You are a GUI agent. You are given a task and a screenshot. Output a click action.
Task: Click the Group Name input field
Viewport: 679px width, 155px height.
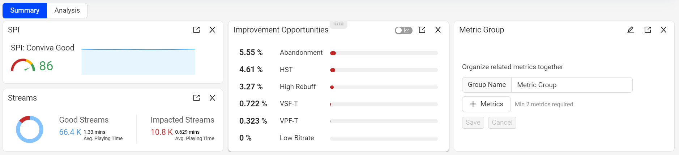tap(571, 85)
